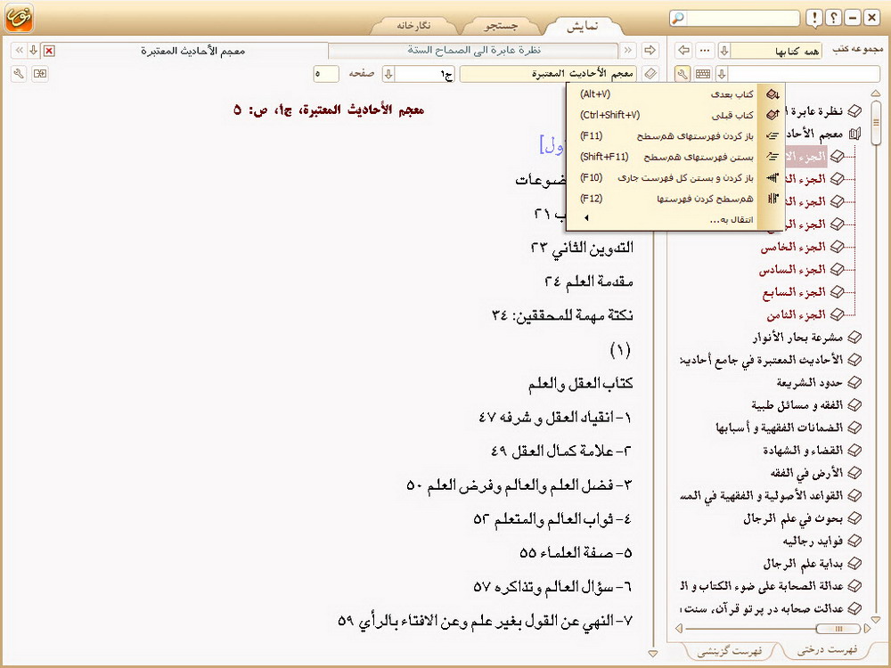Click the wrench tools icon beside the keyboard icon
This screenshot has height=668, width=891.
[683, 74]
